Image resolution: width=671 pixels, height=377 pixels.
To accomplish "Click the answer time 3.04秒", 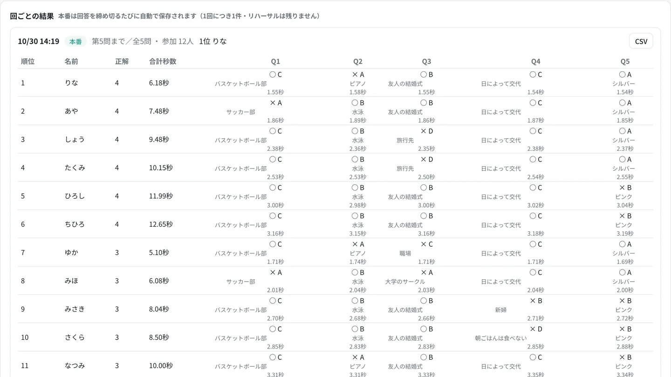I will click(625, 205).
